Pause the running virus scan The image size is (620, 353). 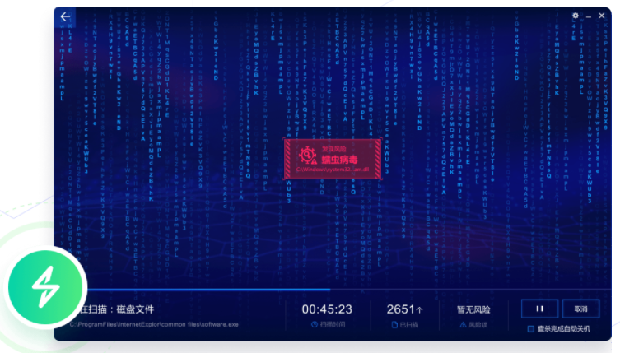[540, 309]
